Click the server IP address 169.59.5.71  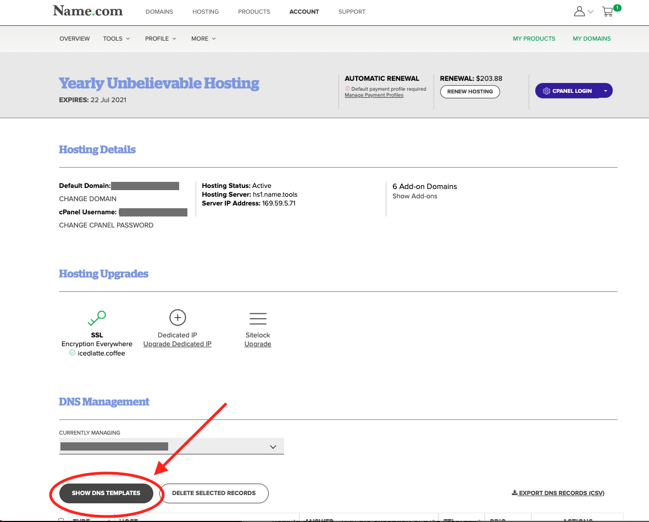(279, 203)
